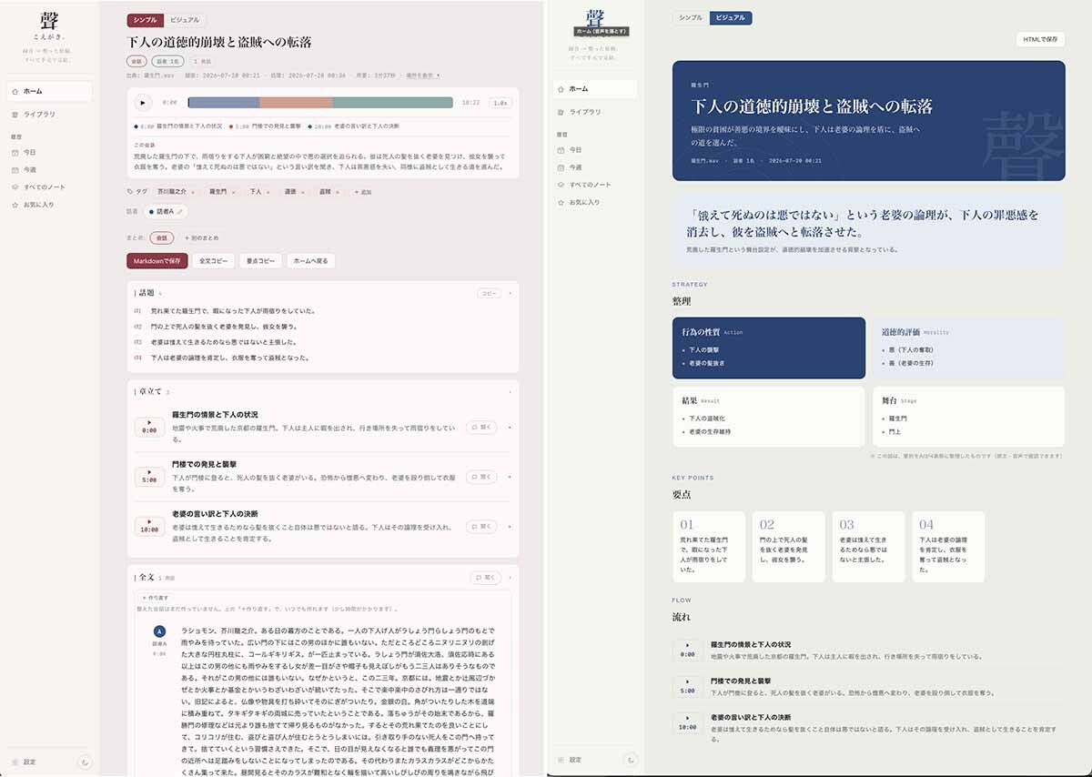1092x777 pixels.
Task: Click + 別のまとめ
Action: pyautogui.click(x=201, y=237)
